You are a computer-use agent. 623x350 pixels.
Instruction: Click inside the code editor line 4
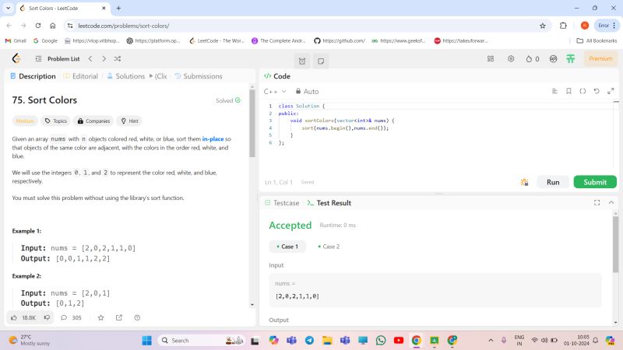click(345, 128)
